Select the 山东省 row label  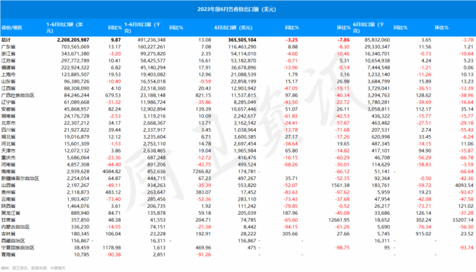8,82
